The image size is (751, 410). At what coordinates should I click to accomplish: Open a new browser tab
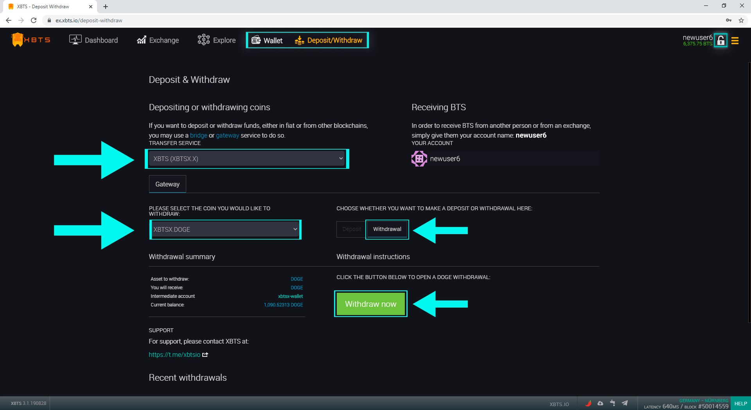coord(106,7)
